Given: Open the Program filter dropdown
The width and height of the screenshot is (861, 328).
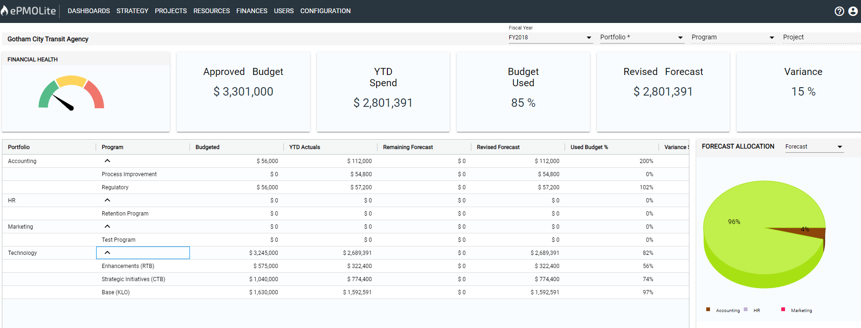Looking at the screenshot, I should [x=733, y=37].
